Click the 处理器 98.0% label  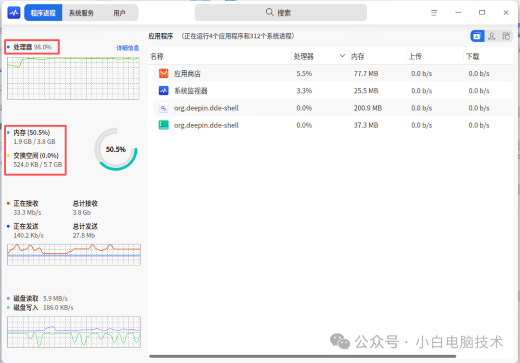pyautogui.click(x=33, y=47)
